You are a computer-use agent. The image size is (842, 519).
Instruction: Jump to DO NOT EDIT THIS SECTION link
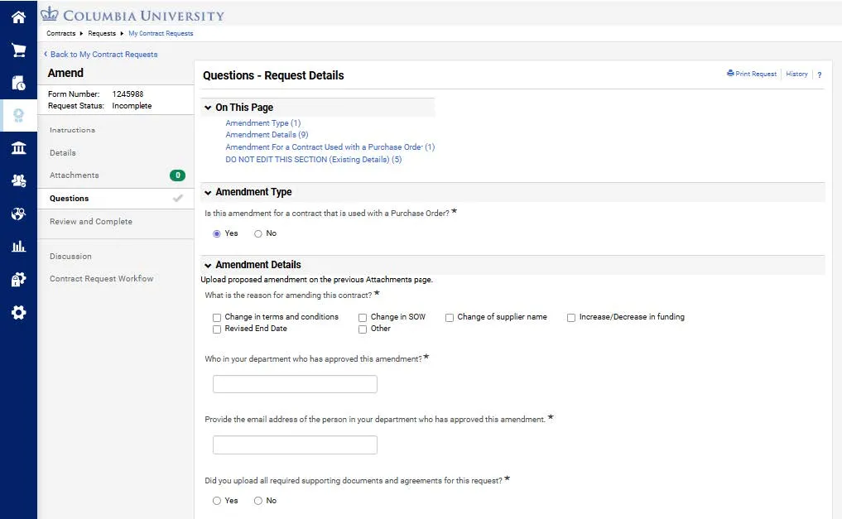(313, 160)
